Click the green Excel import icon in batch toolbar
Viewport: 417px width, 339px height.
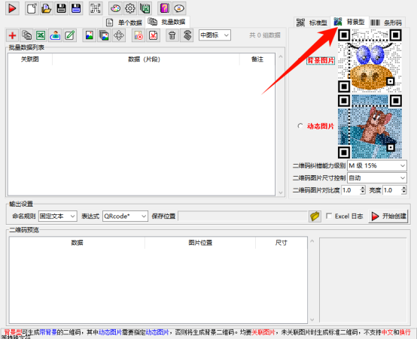tap(41, 35)
